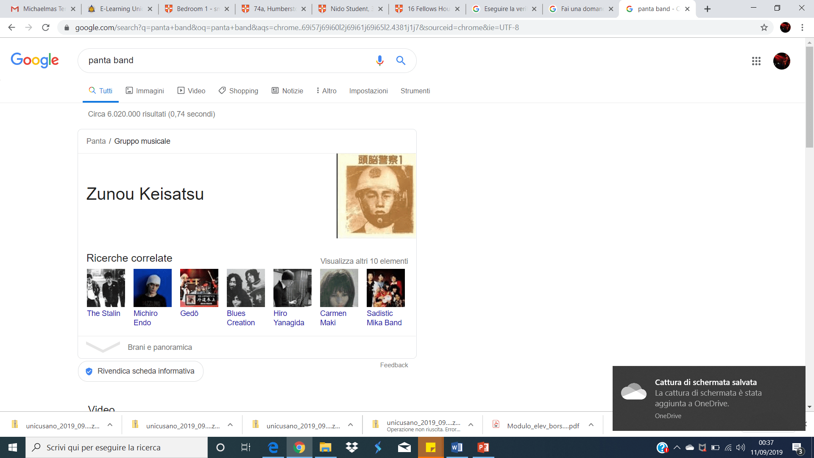Bookmark this page with the star icon
The image size is (814, 458).
tap(765, 28)
